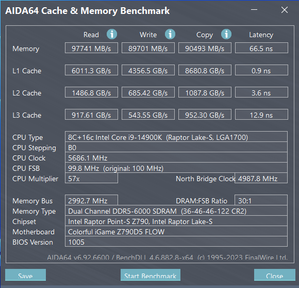Image resolution: width=299 pixels, height=288 pixels.
Task: Click the Close button at bottom
Action: tap(275, 275)
